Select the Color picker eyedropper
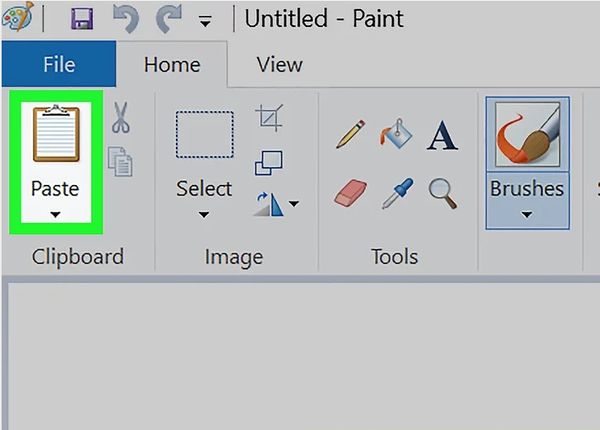This screenshot has height=430, width=600. click(x=398, y=193)
